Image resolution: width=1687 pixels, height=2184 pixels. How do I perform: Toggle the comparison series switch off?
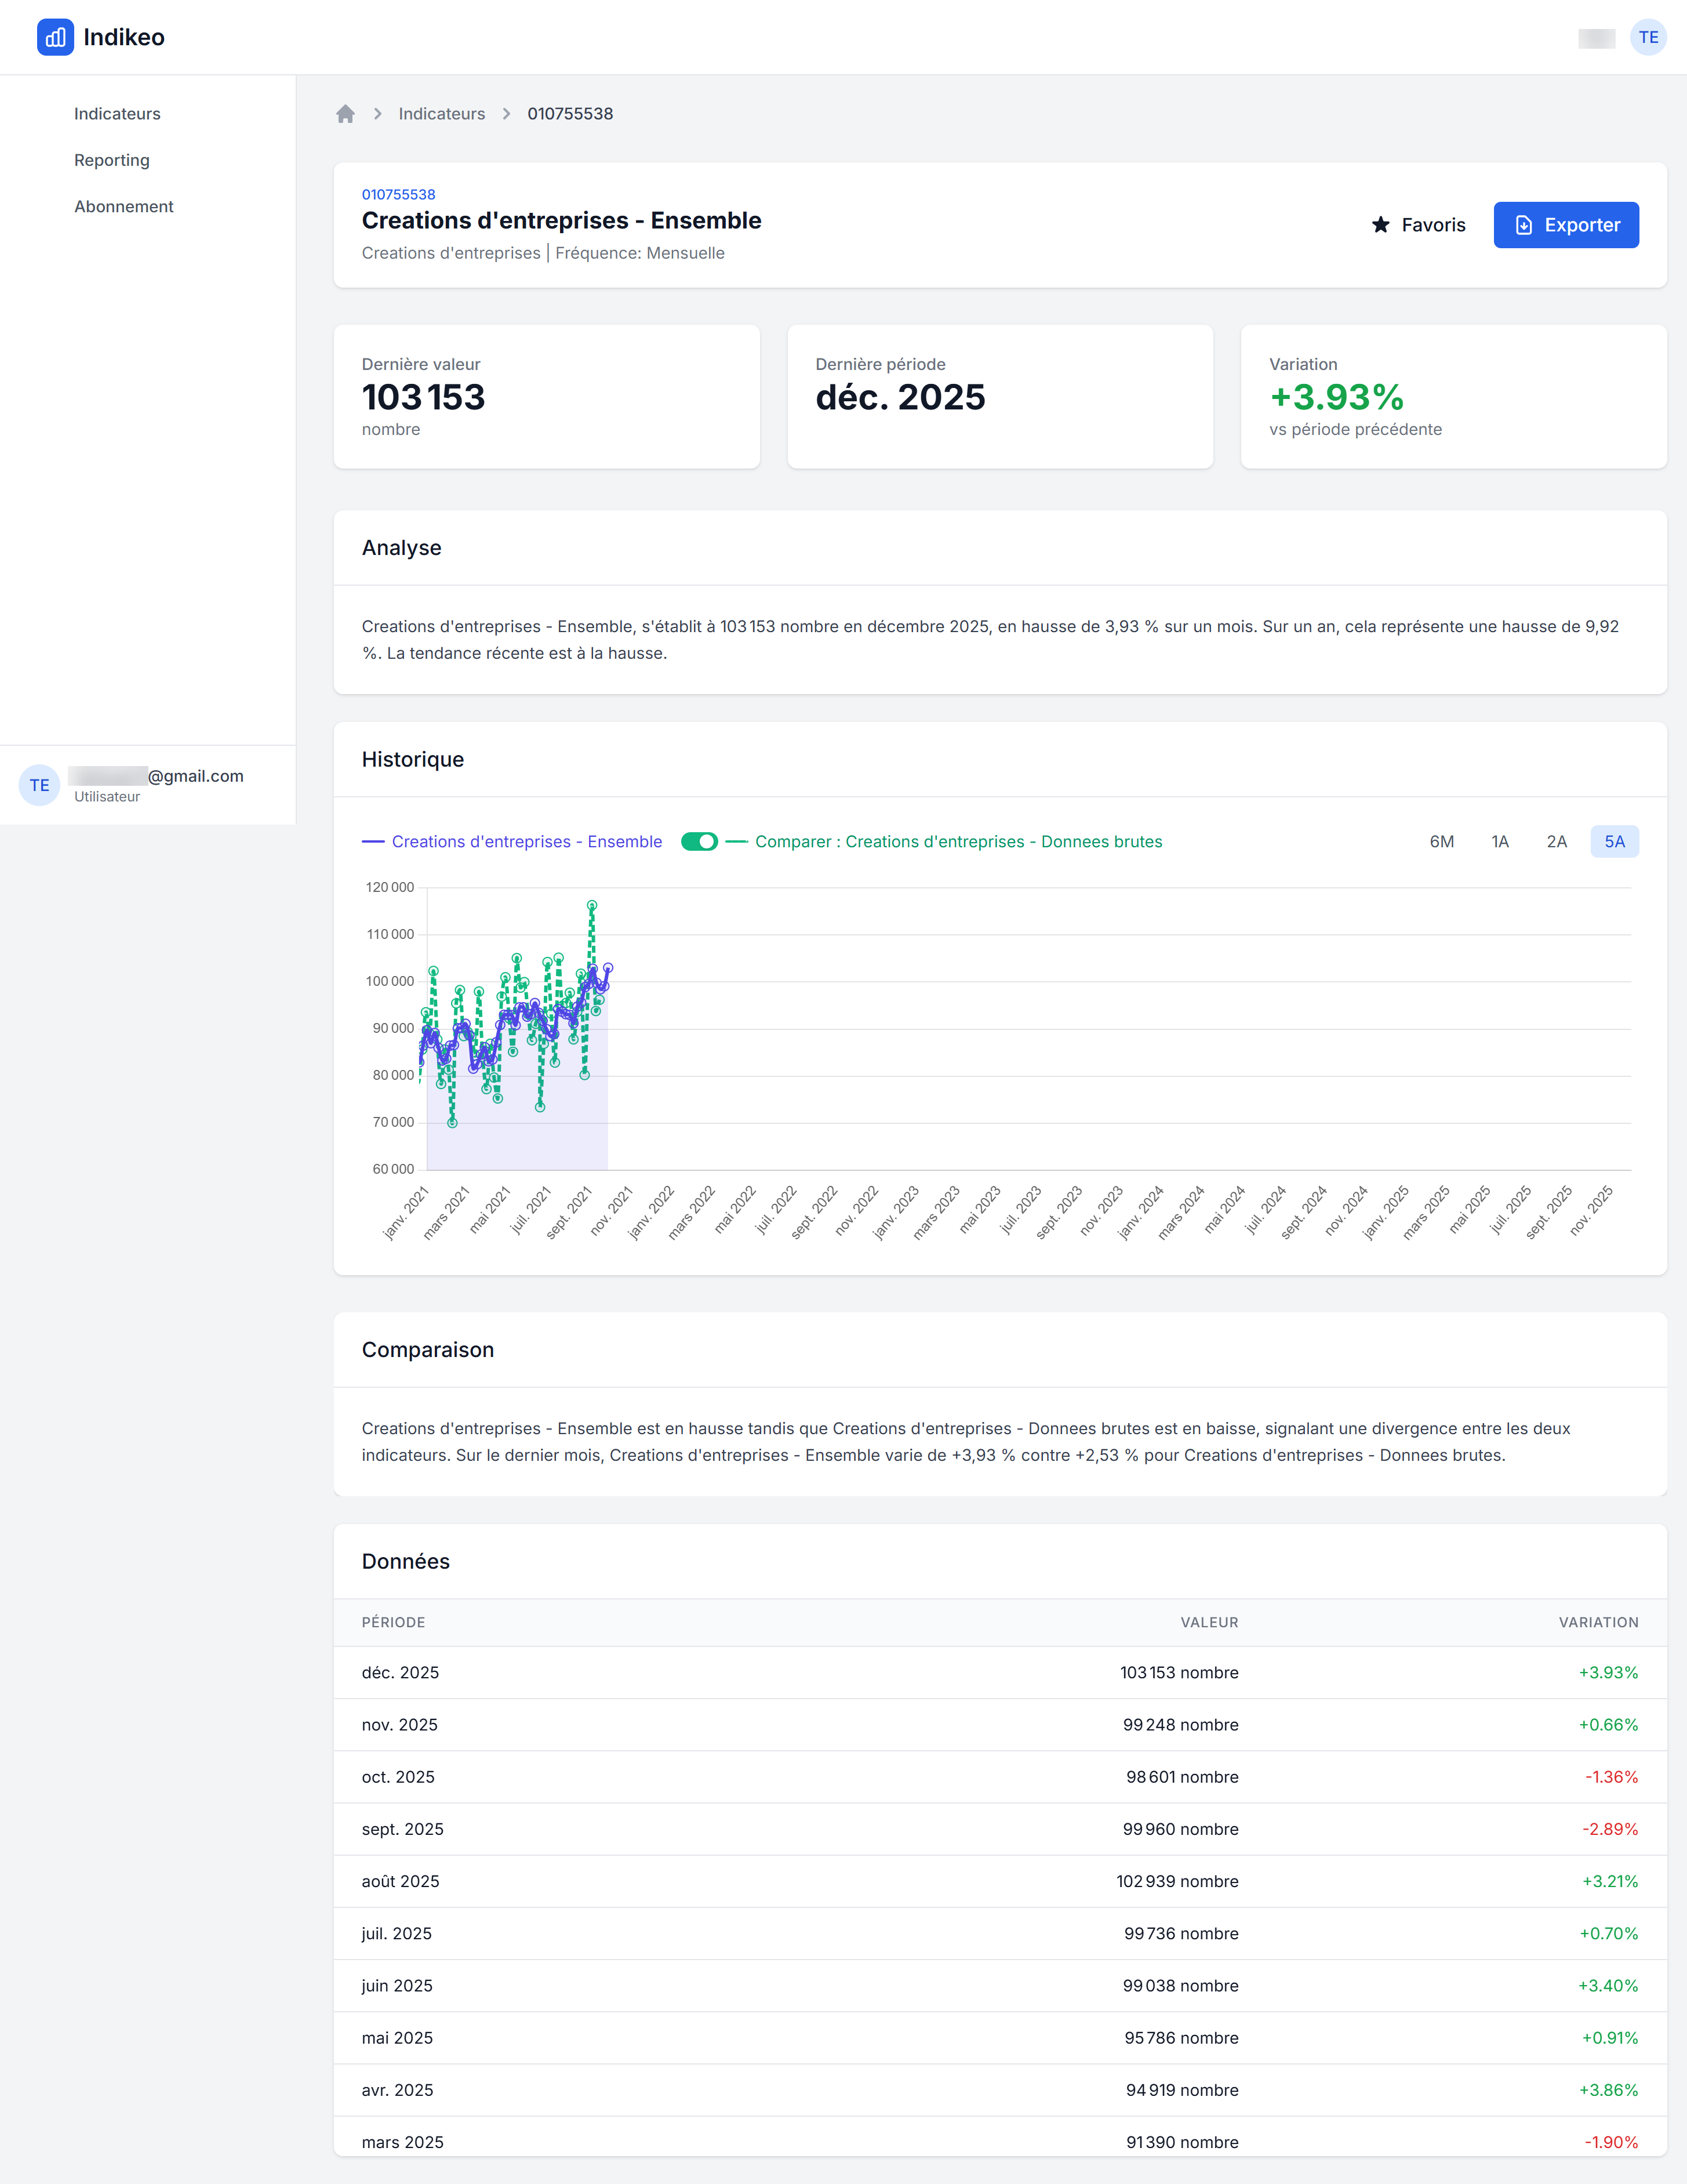click(699, 842)
